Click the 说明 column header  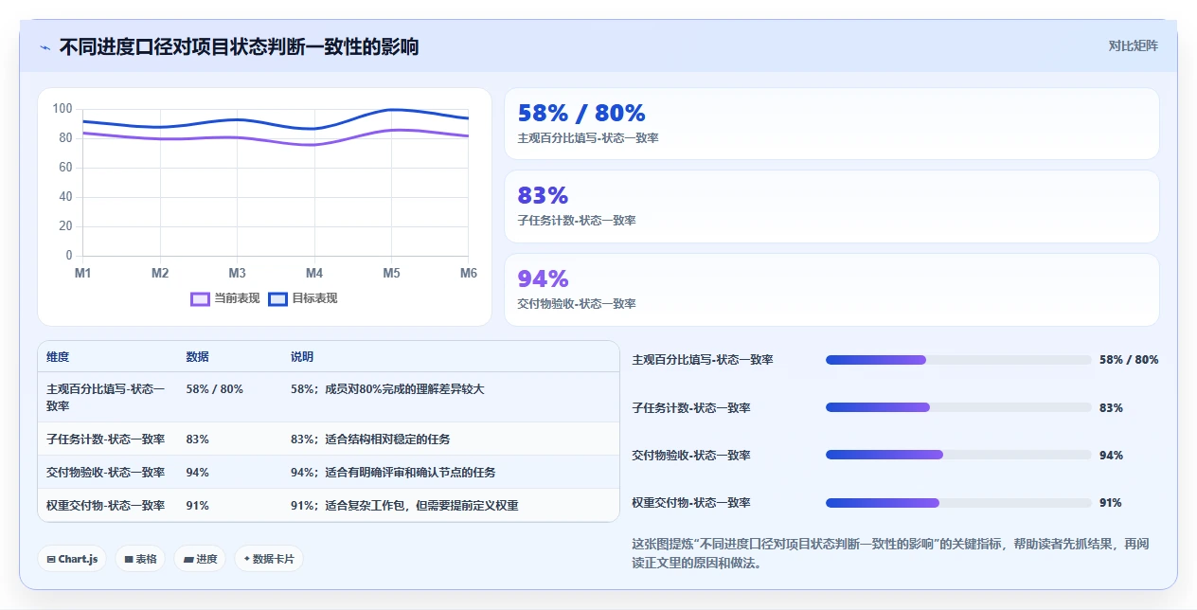[302, 357]
